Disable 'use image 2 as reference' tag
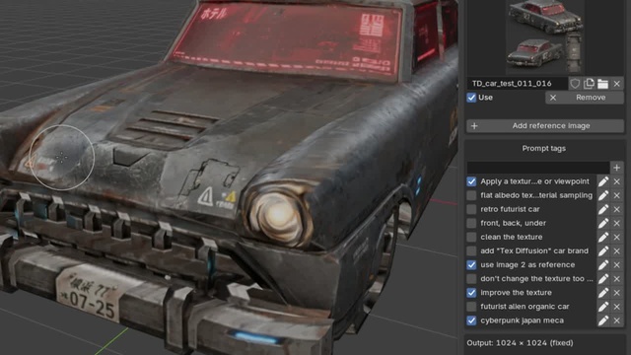The image size is (631, 355). [x=471, y=265]
